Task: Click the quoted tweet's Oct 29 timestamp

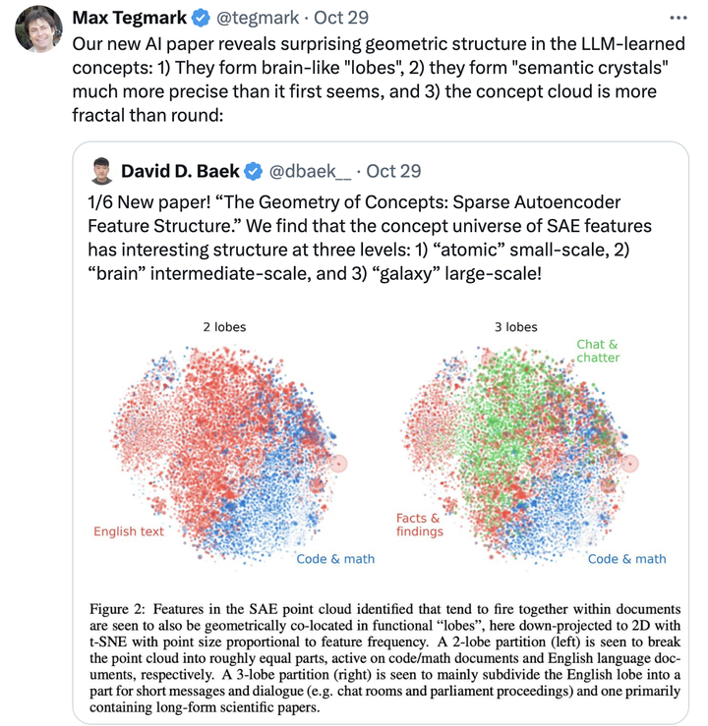Action: (393, 172)
